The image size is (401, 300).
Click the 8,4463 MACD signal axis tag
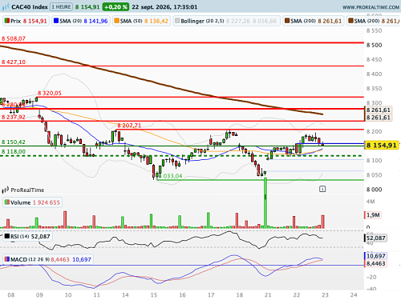[x=375, y=263]
